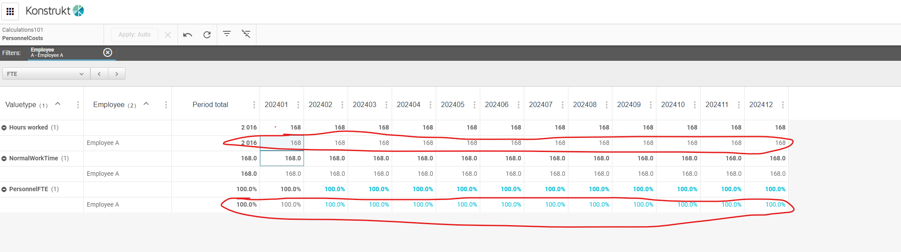Viewport: 901px width, 252px height.
Task: Collapse the Hours worked row group
Action: 4,128
